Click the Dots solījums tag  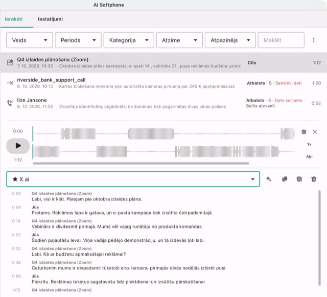(x=288, y=100)
